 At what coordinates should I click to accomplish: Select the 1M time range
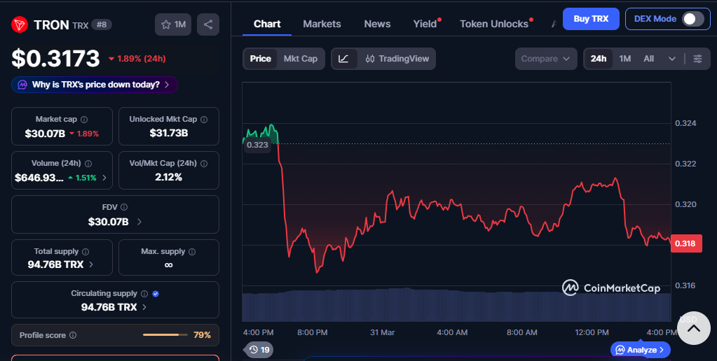(624, 59)
